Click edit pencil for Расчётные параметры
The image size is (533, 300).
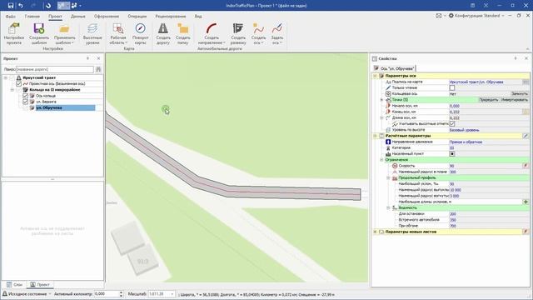click(x=526, y=136)
